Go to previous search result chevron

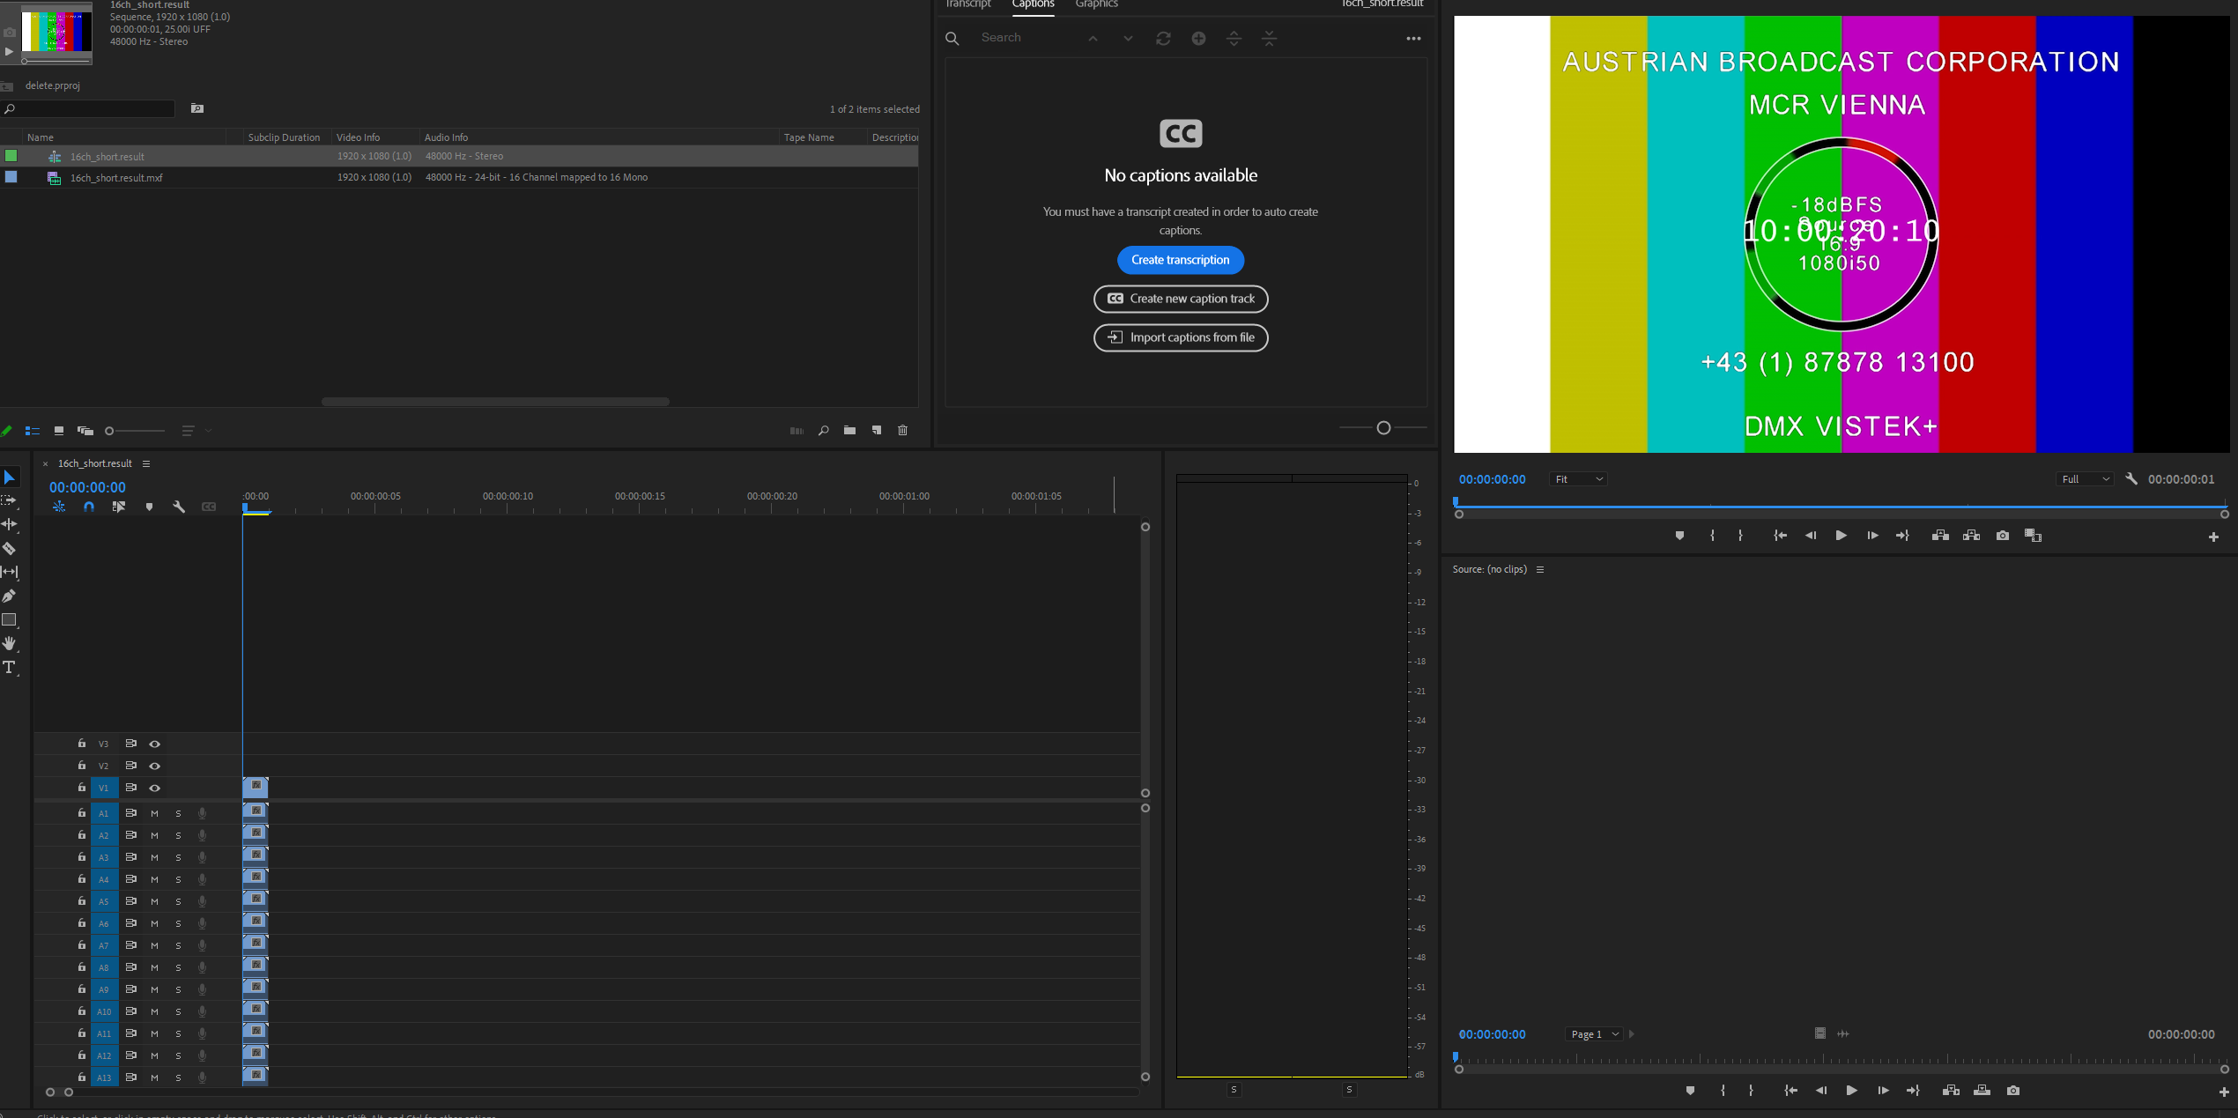(x=1093, y=39)
